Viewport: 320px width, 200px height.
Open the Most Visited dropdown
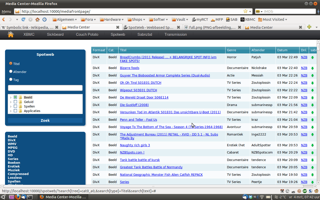[x=272, y=19]
